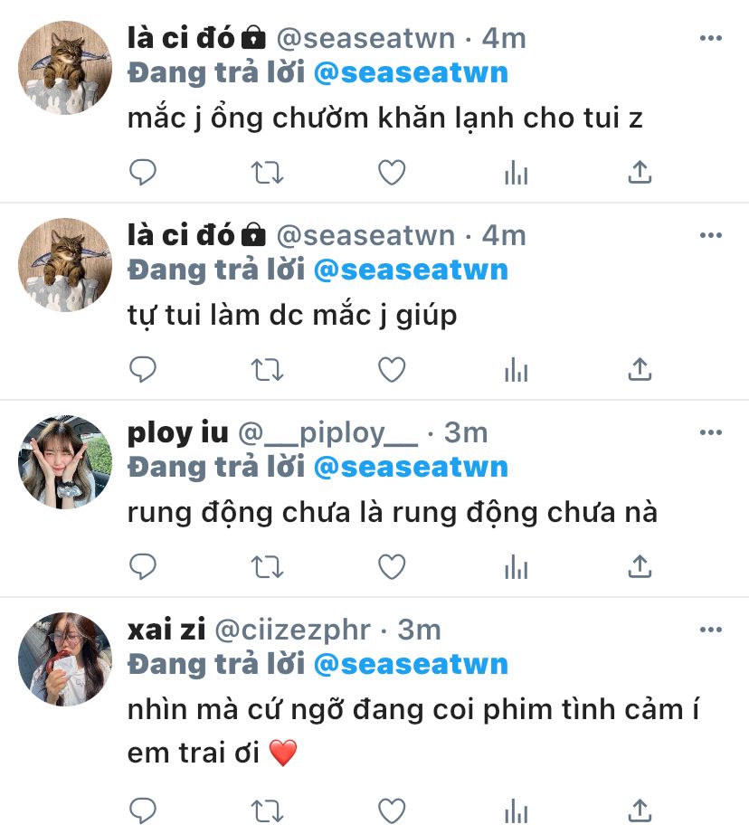This screenshot has height=834, width=749.
Task: Open more options for first là ci đó tweet
Action: click(x=711, y=38)
